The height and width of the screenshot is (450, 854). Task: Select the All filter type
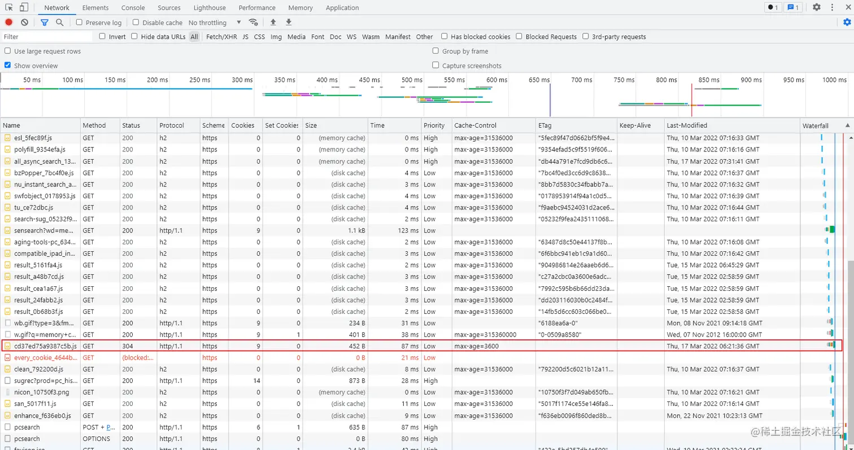pyautogui.click(x=194, y=37)
